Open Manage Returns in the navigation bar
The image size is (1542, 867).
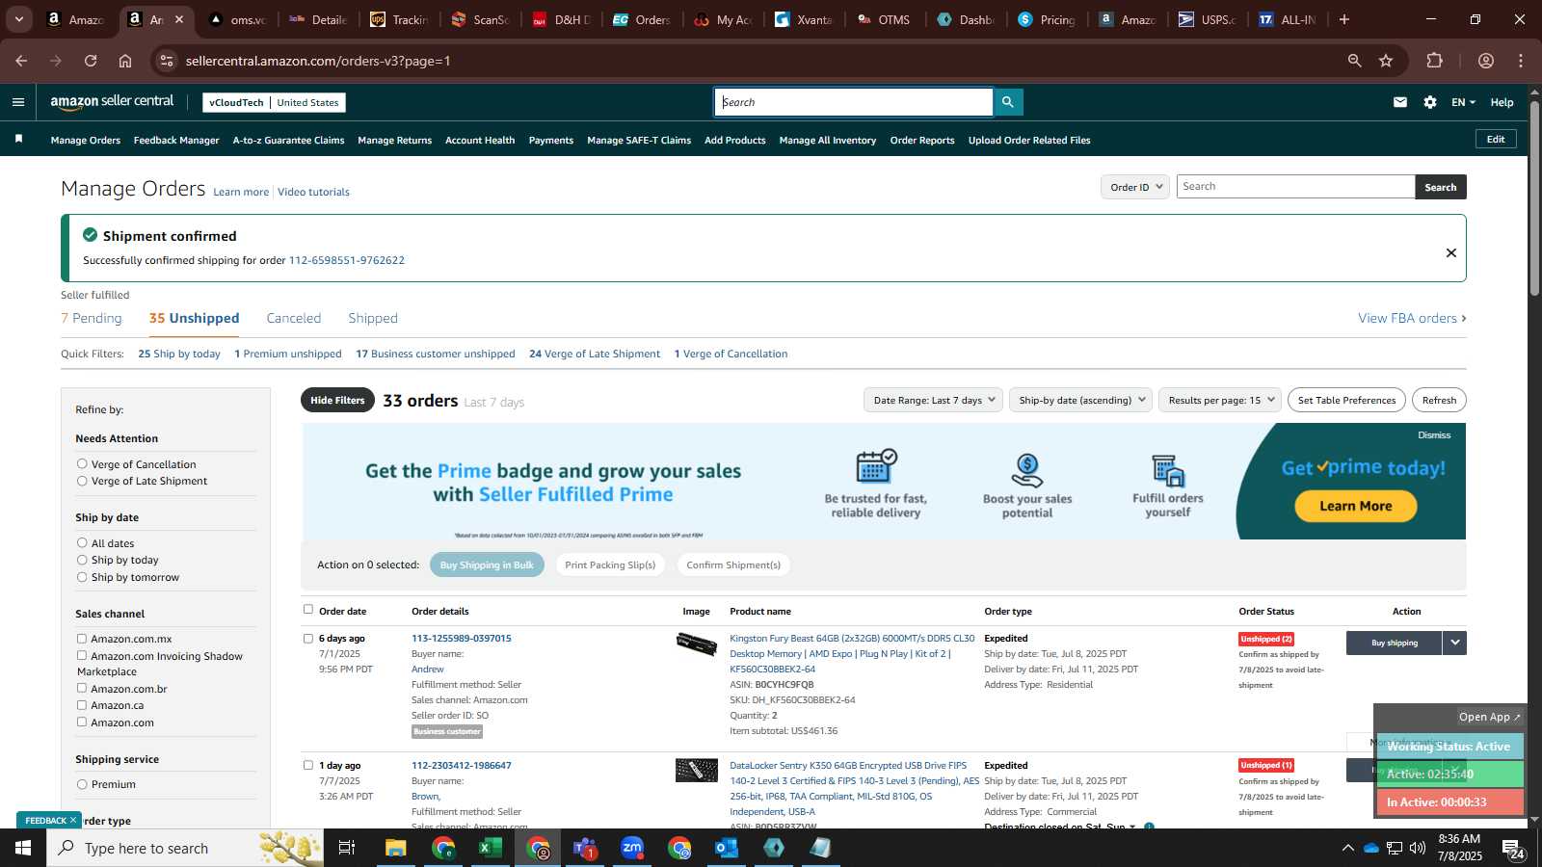coord(395,140)
